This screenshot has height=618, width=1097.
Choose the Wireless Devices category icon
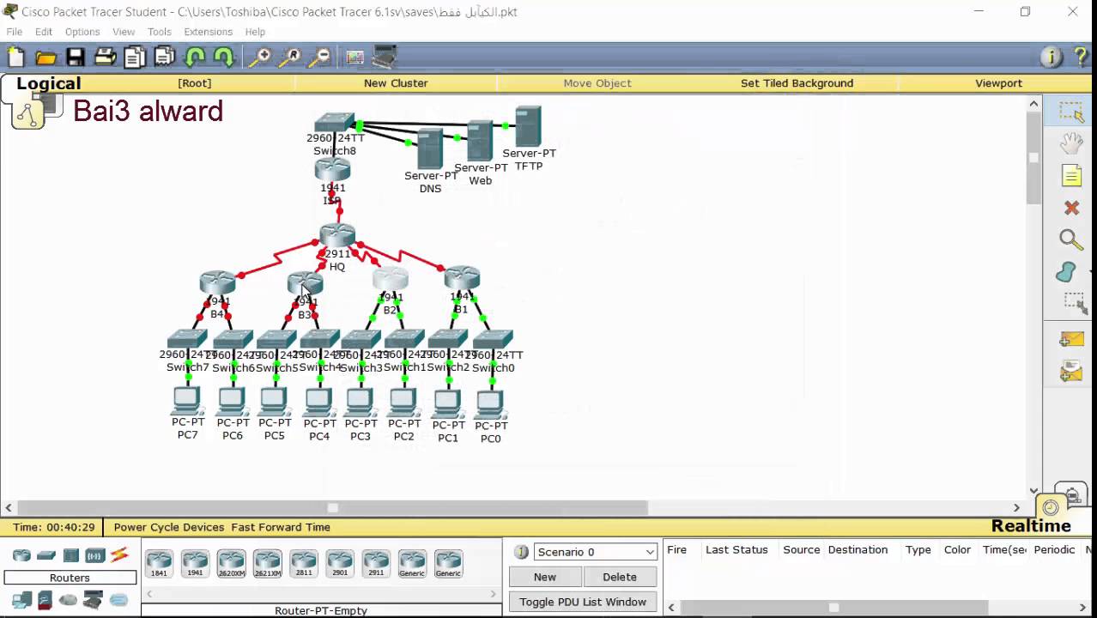94,555
